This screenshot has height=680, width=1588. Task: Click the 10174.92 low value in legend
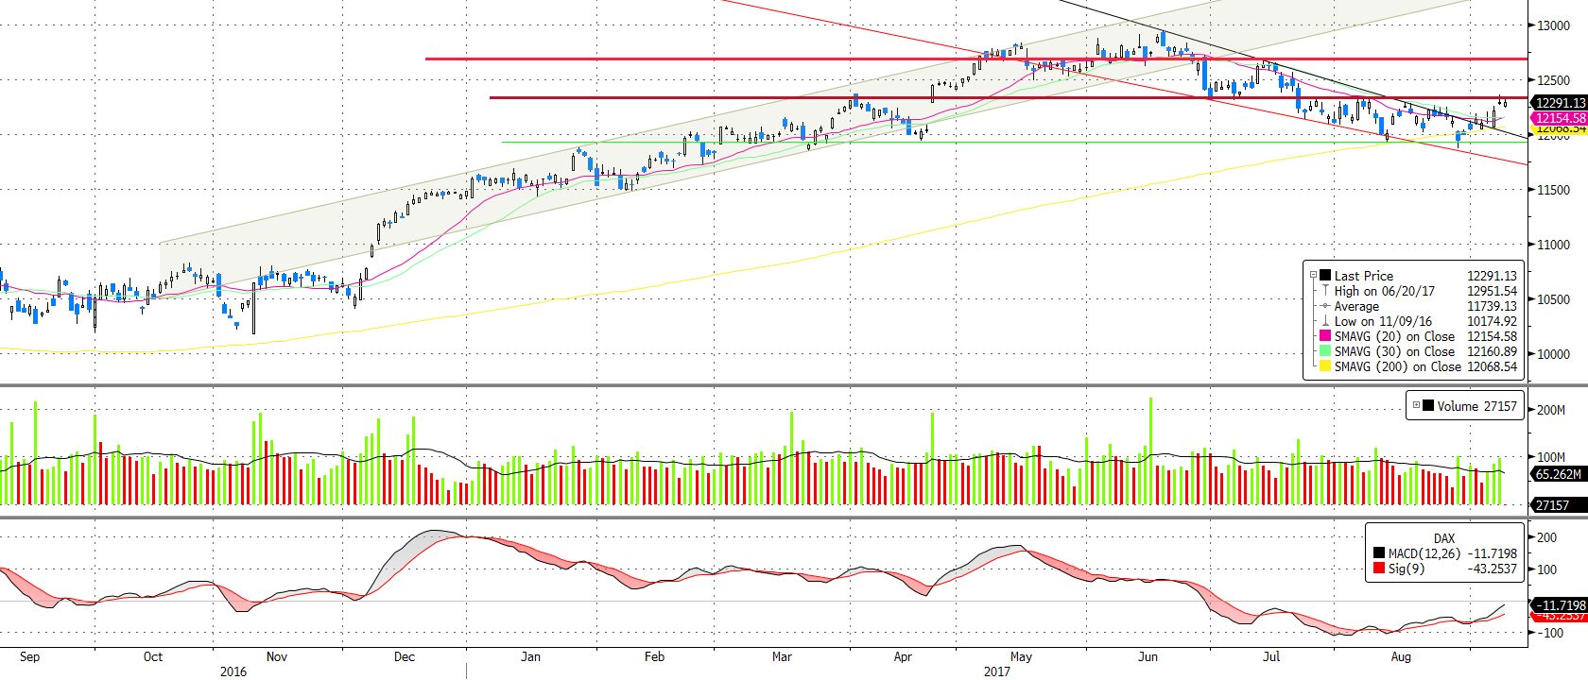(x=1492, y=321)
